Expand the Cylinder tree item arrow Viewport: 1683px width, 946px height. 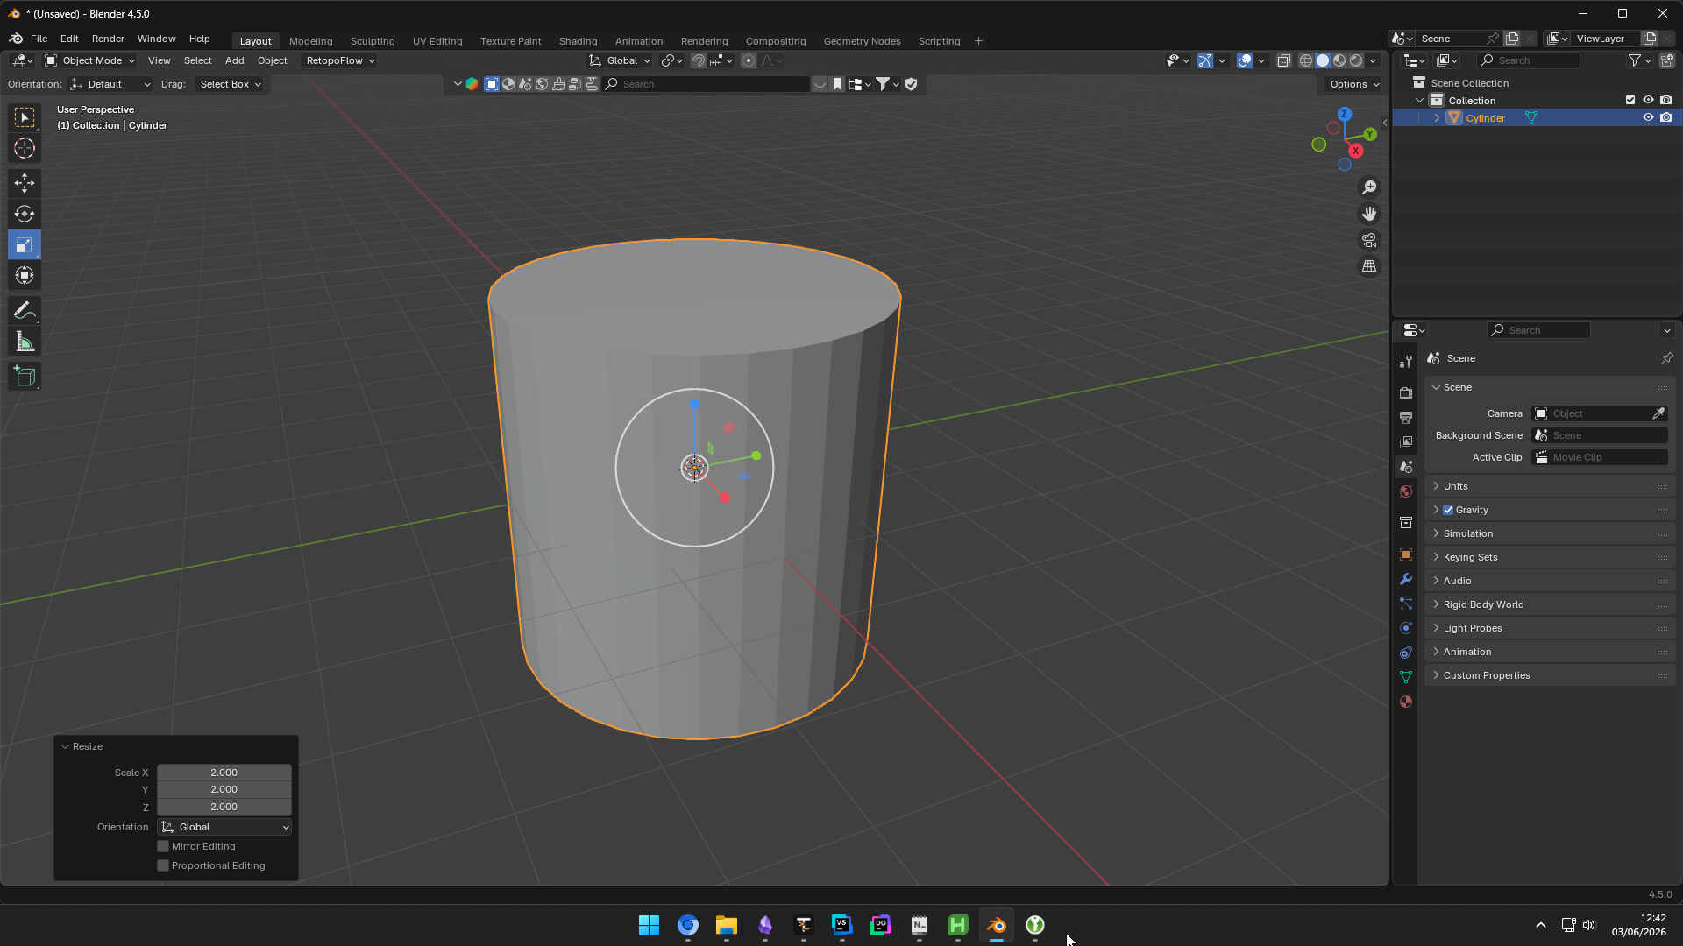[1437, 117]
